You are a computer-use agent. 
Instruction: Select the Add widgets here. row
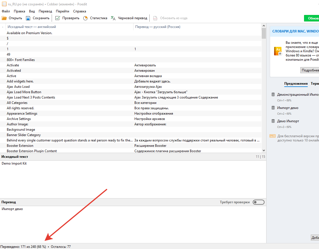pos(131,81)
